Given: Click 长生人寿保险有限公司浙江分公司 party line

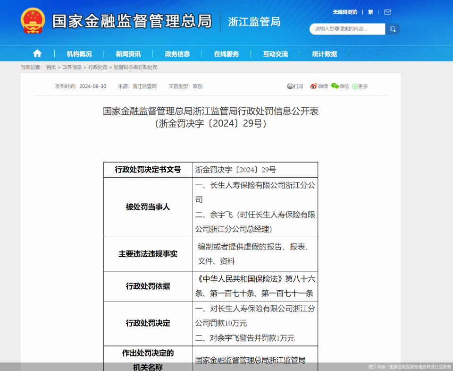Looking at the screenshot, I should (x=255, y=192).
